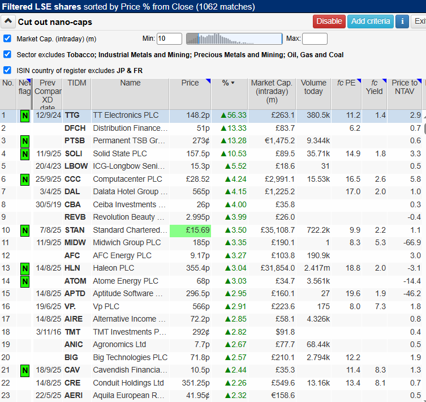
Task: Click the news flag icon for PTSB
Action: (25, 141)
